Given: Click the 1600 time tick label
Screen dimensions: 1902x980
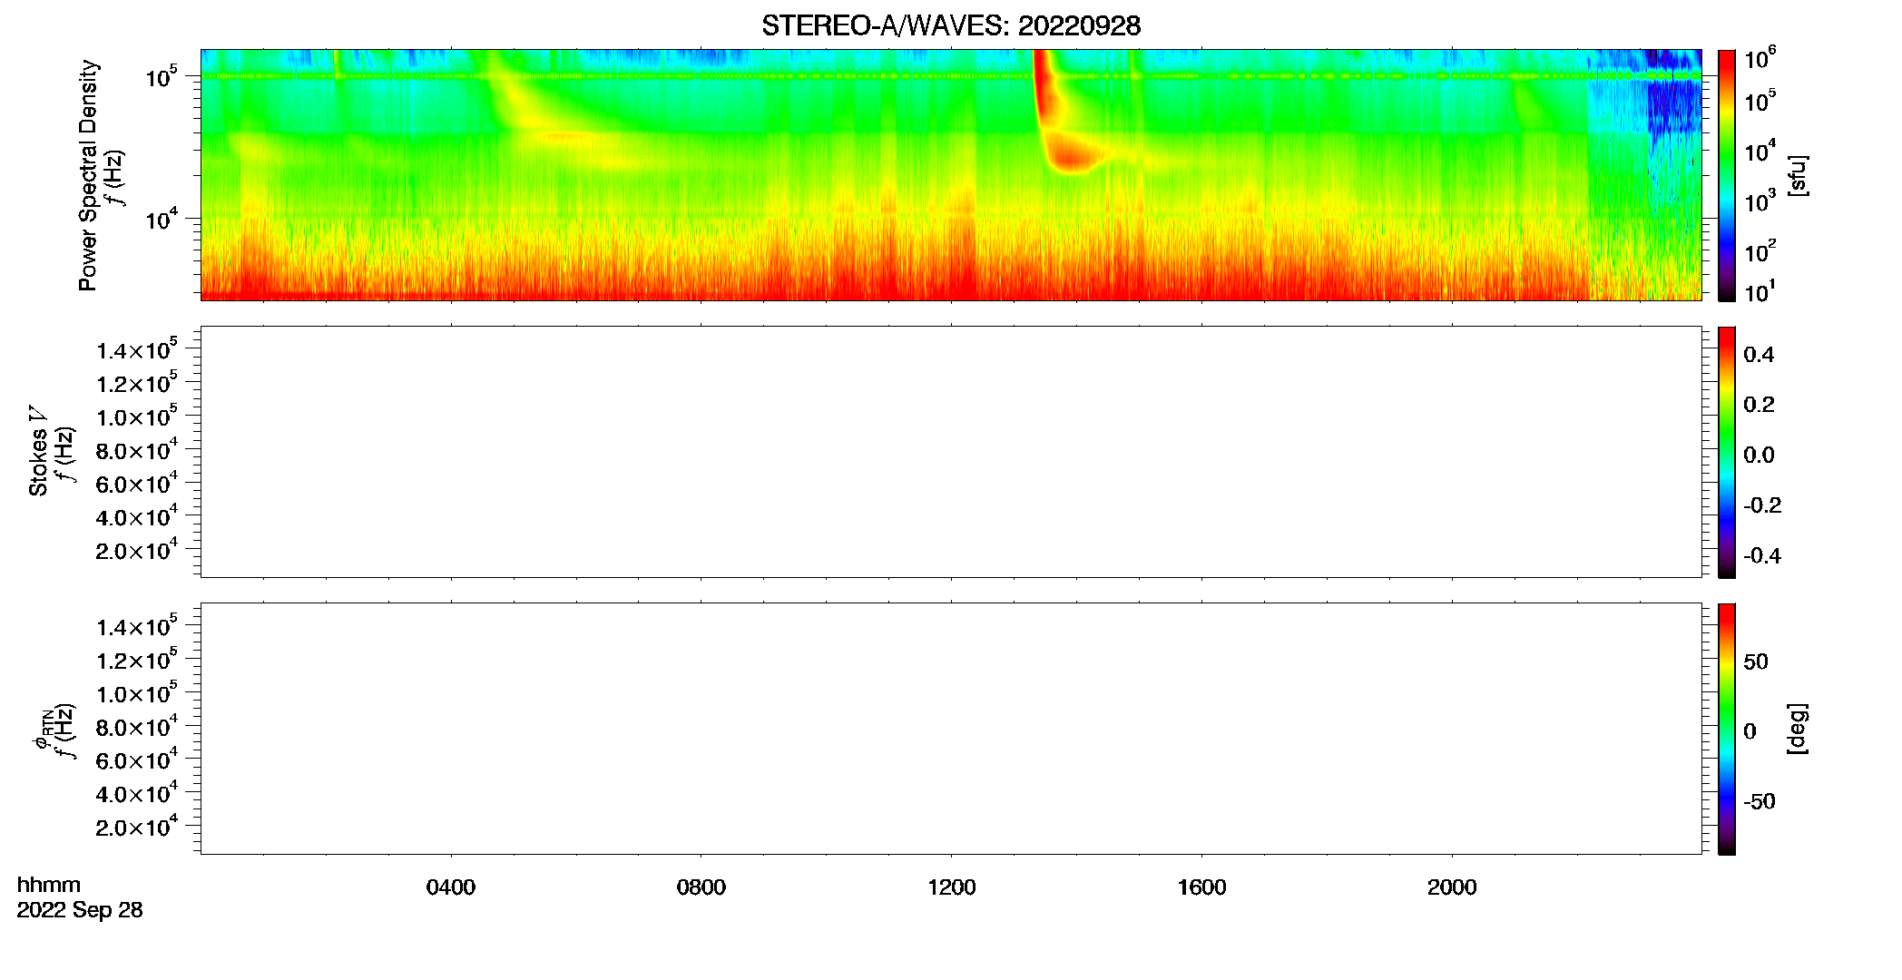Looking at the screenshot, I should click(x=1202, y=887).
